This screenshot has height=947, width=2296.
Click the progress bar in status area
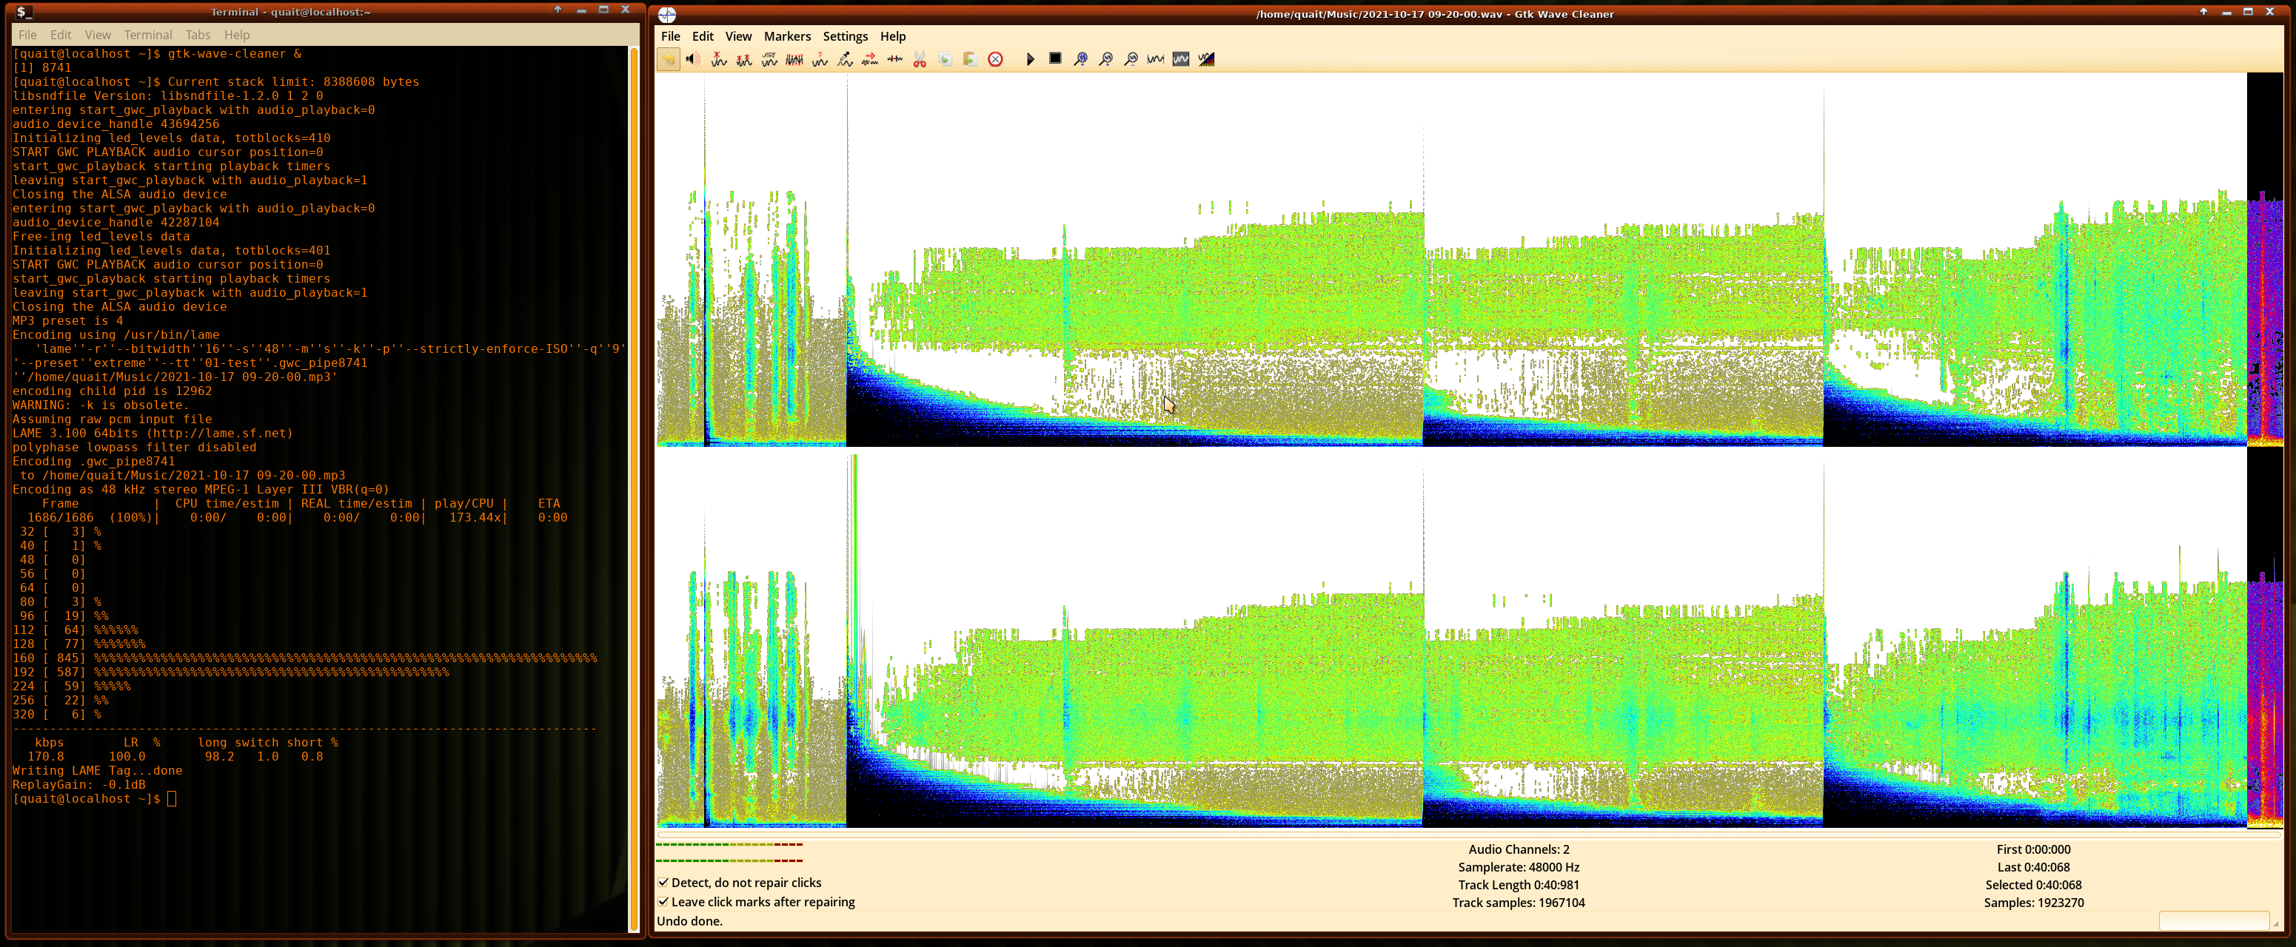[x=2213, y=920]
